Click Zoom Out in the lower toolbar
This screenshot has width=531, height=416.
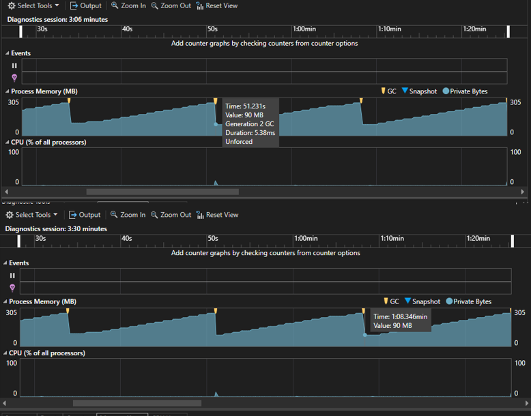point(171,215)
